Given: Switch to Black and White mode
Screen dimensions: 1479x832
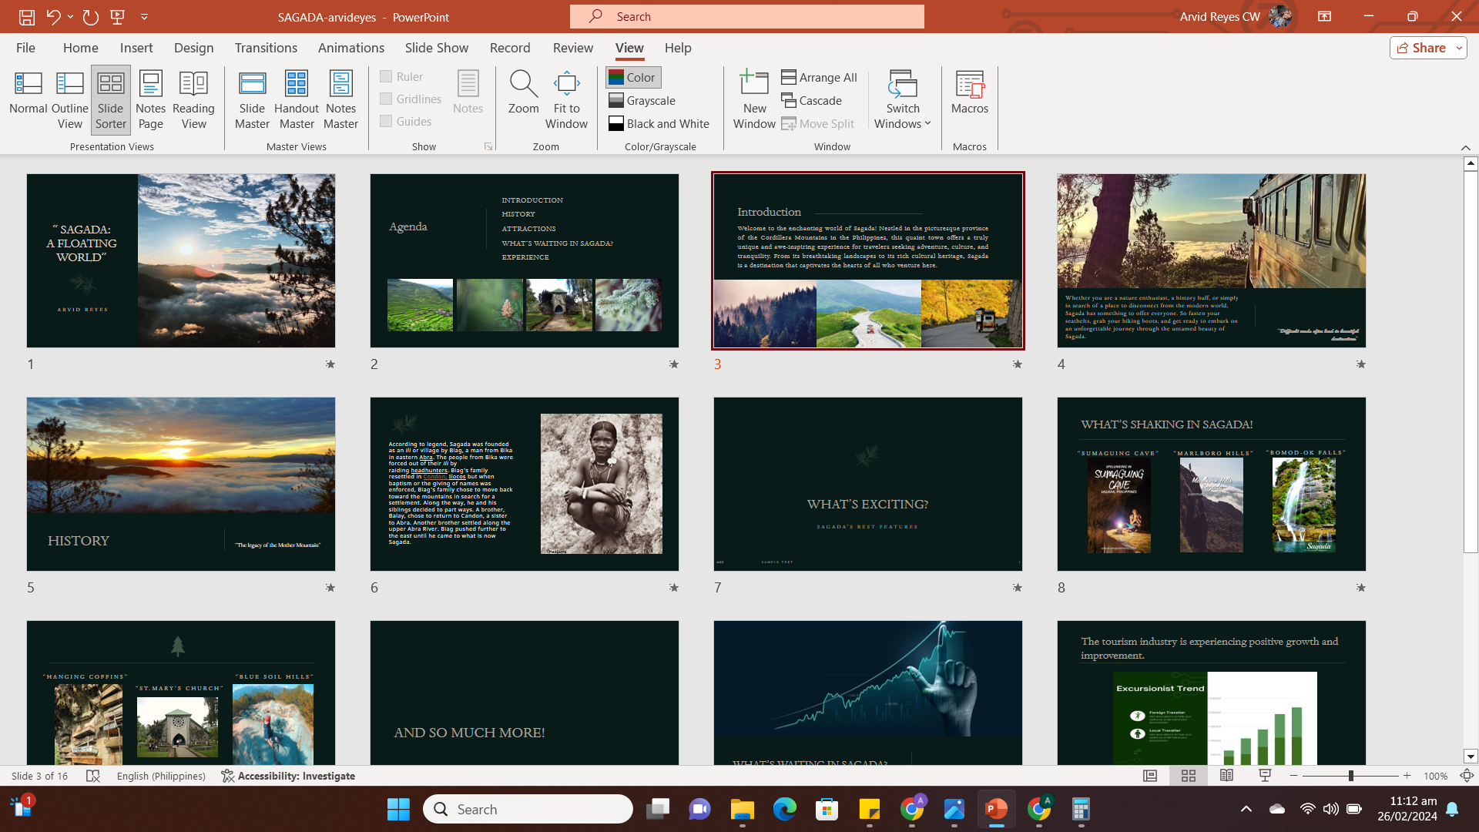Looking at the screenshot, I should (x=659, y=123).
